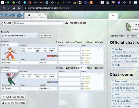Screen dimensions: 139x108
Task: Move the Unfezant set
Action: pyautogui.click(x=89, y=68)
